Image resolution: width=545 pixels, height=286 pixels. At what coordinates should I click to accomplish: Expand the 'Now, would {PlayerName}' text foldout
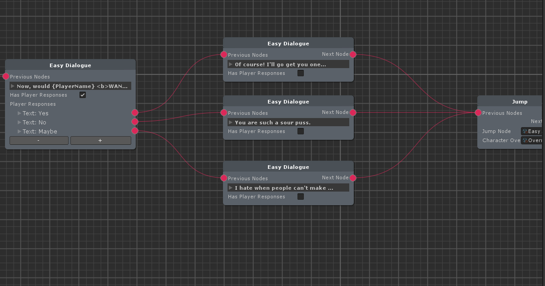pyautogui.click(x=13, y=86)
